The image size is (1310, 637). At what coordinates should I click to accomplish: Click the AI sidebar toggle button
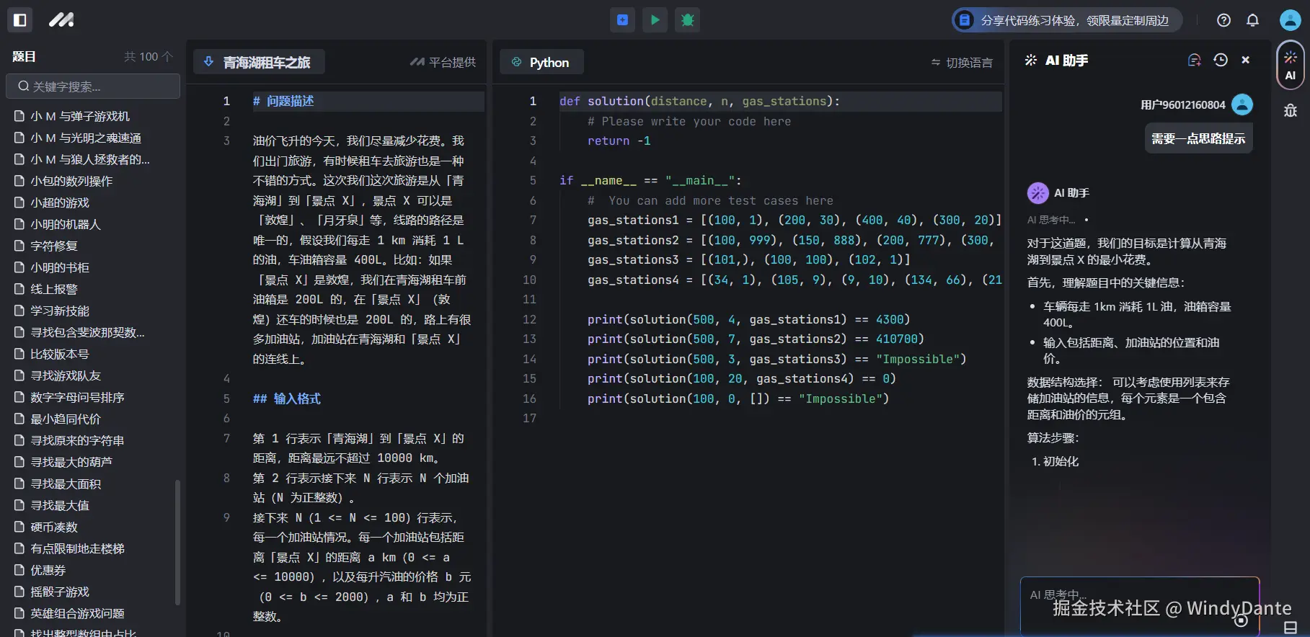(1290, 65)
